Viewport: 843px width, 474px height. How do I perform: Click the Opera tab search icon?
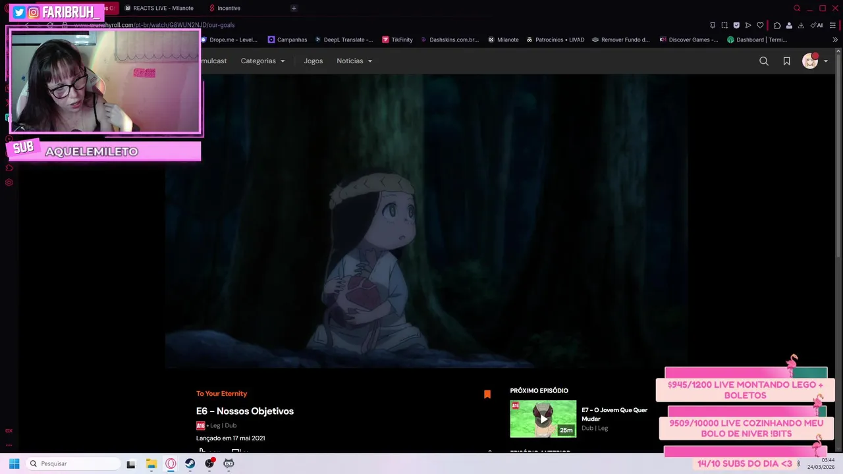797,8
